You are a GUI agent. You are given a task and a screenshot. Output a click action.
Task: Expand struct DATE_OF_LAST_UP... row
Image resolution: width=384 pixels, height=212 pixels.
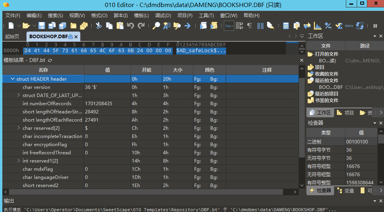pos(19,95)
